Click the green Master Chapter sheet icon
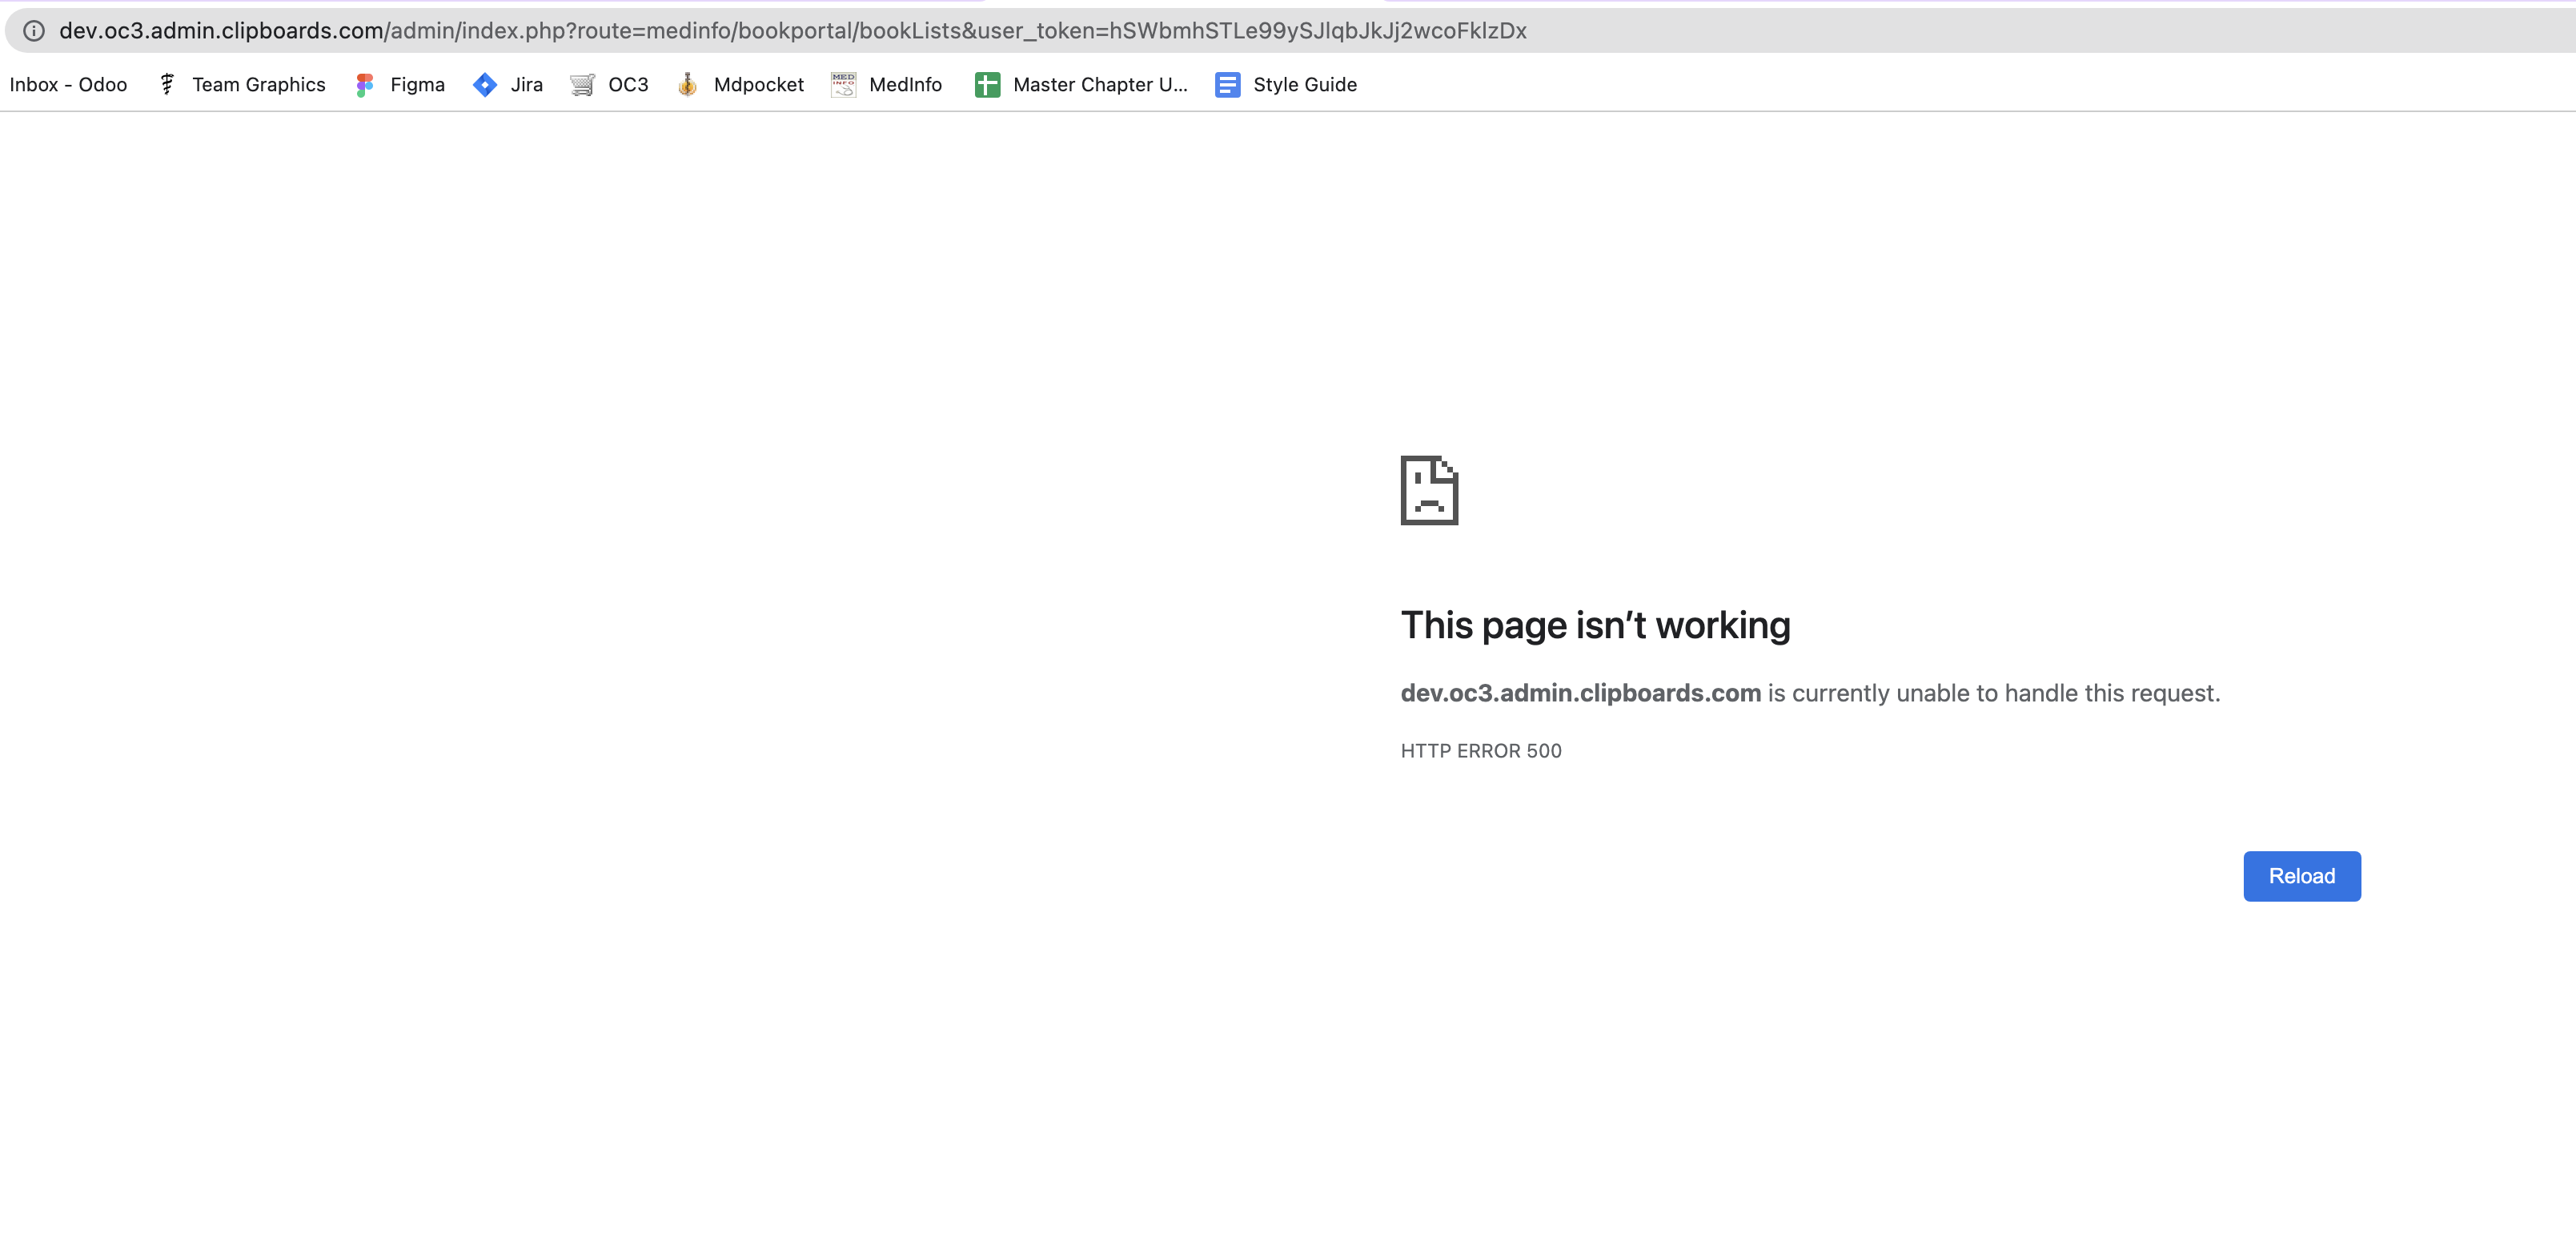The width and height of the screenshot is (2576, 1246). (987, 85)
